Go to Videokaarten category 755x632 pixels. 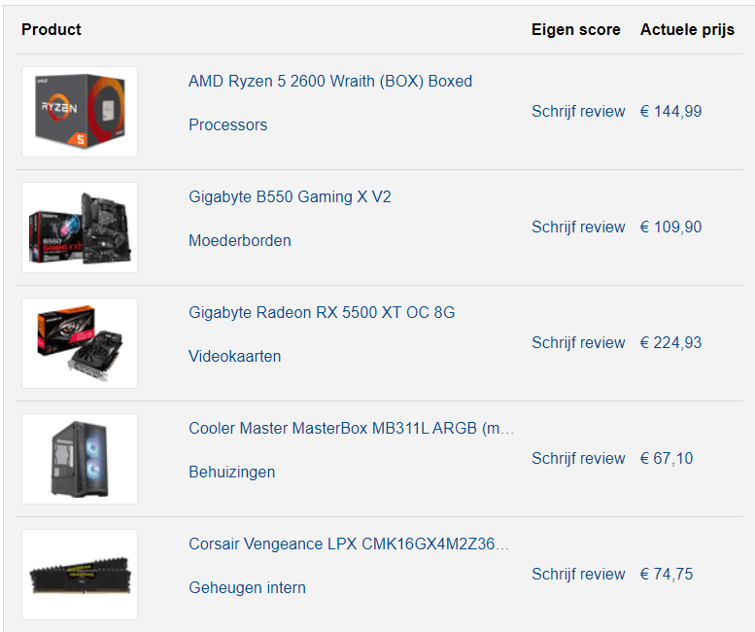(234, 356)
